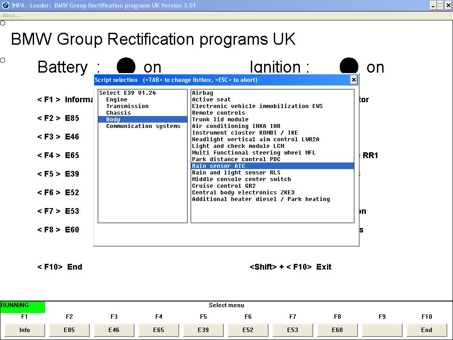Image resolution: width=453 pixels, height=340 pixels.
Task: Click the E60 function button
Action: (x=337, y=330)
